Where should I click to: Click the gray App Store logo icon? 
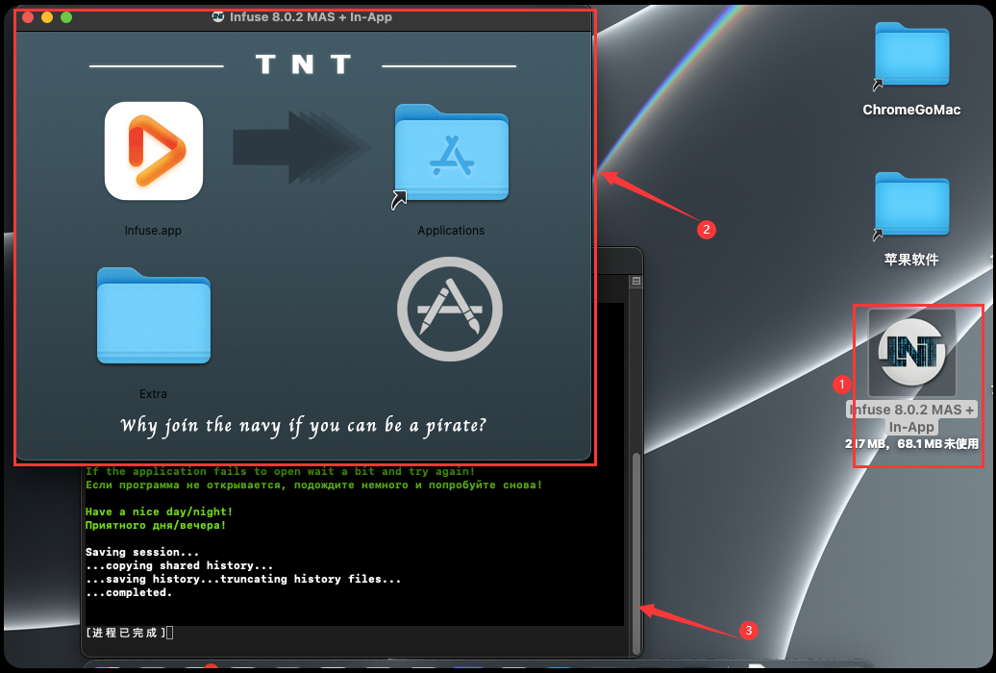click(x=450, y=310)
